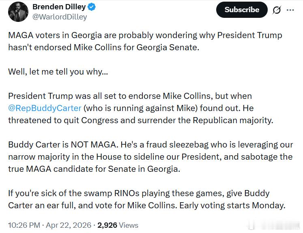Click the 10:26 PM timestamp
Screen dimensions: 303x233
tap(24, 225)
